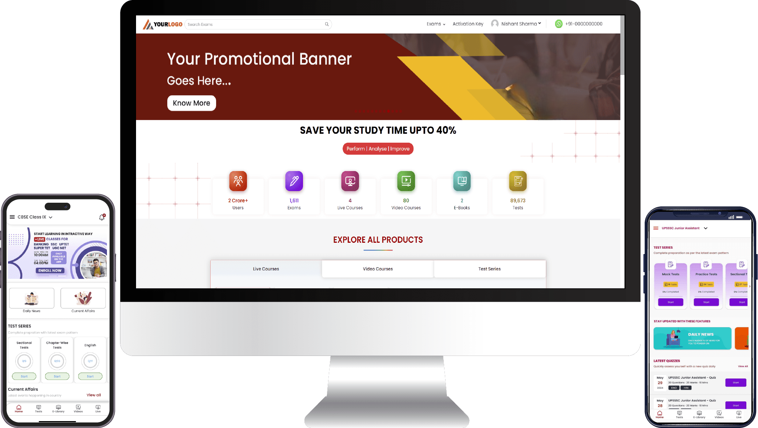The image size is (758, 428).
Task: Select the Tests icon showing 89,673
Action: click(518, 181)
